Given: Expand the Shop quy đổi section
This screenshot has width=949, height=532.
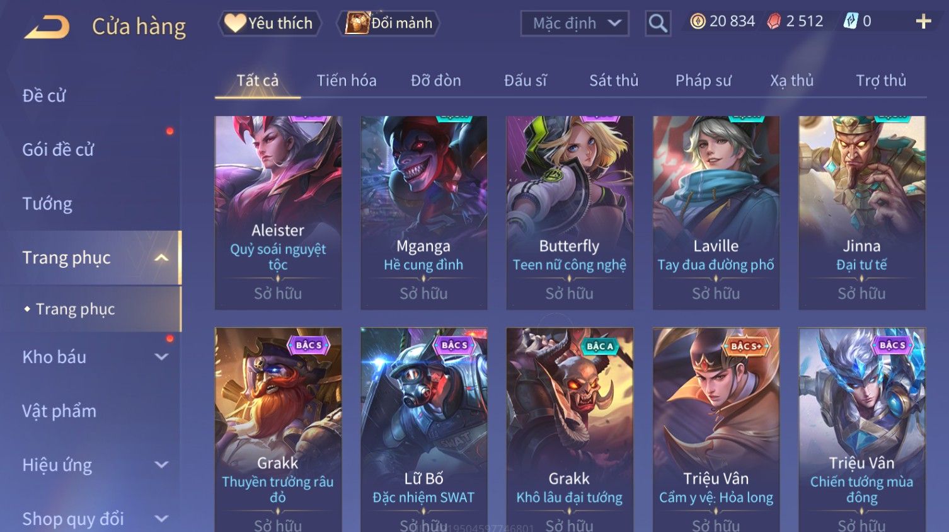Looking at the screenshot, I should point(161,519).
